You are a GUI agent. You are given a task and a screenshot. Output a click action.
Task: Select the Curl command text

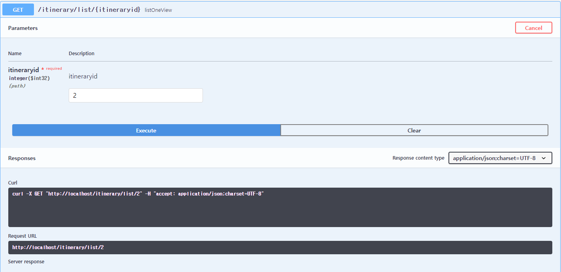138,194
